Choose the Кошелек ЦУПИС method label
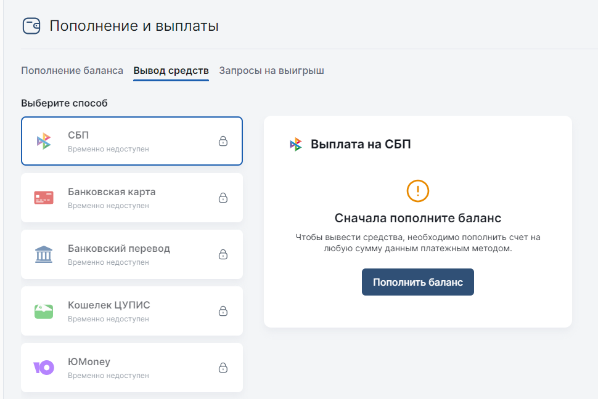The width and height of the screenshot is (598, 399). tap(109, 305)
